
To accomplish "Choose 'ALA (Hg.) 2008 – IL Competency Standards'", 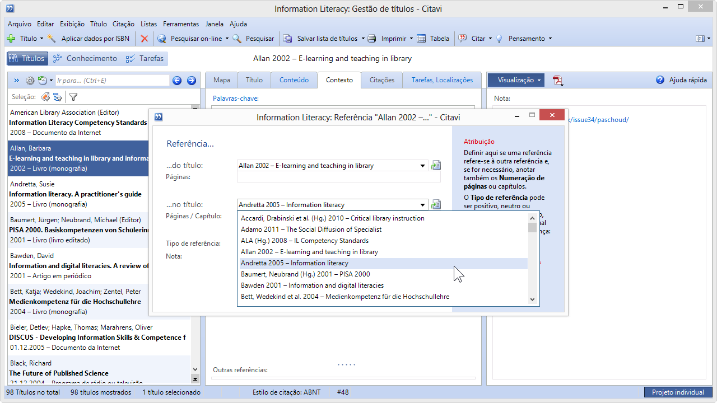I will tap(383, 241).
